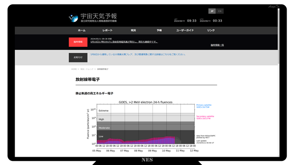Switch language to JP
The height and width of the screenshot is (165, 294).
pos(212,11)
